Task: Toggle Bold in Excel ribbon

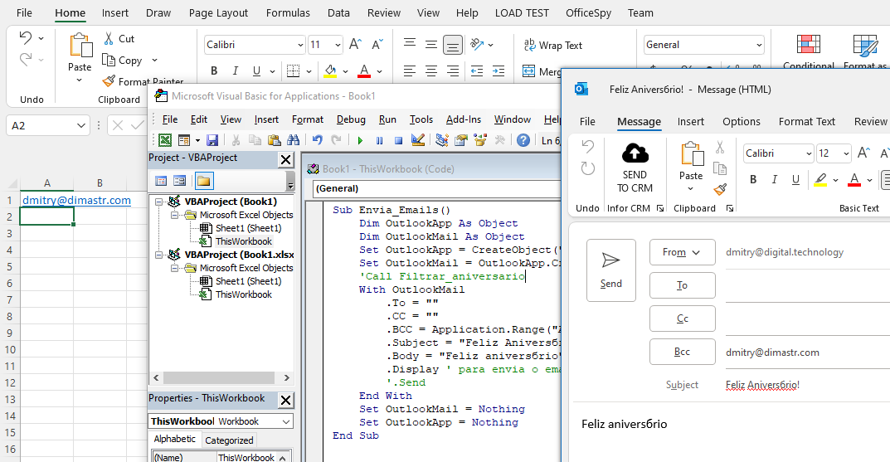Action: 214,71
